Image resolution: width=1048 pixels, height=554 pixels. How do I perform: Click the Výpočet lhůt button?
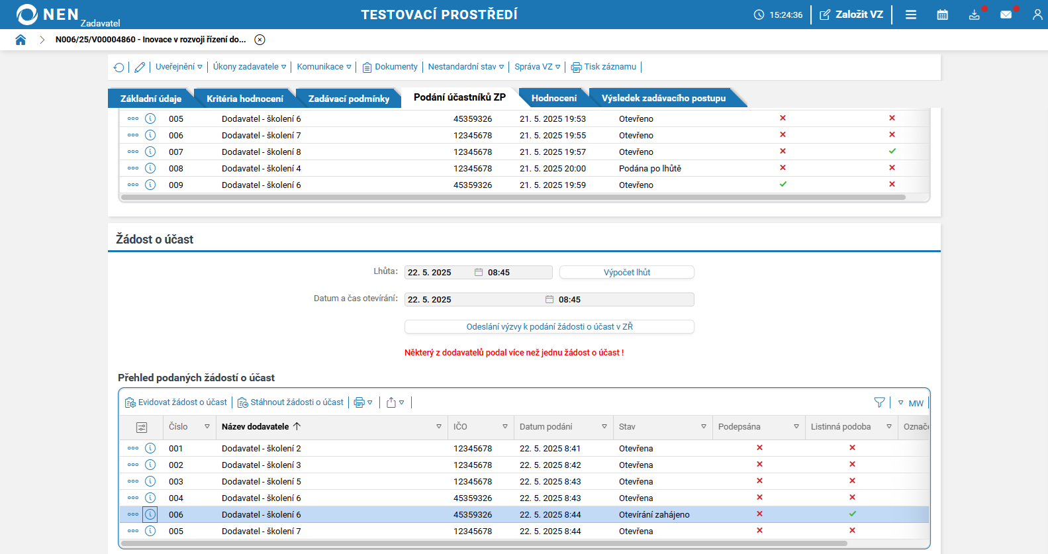[626, 272]
